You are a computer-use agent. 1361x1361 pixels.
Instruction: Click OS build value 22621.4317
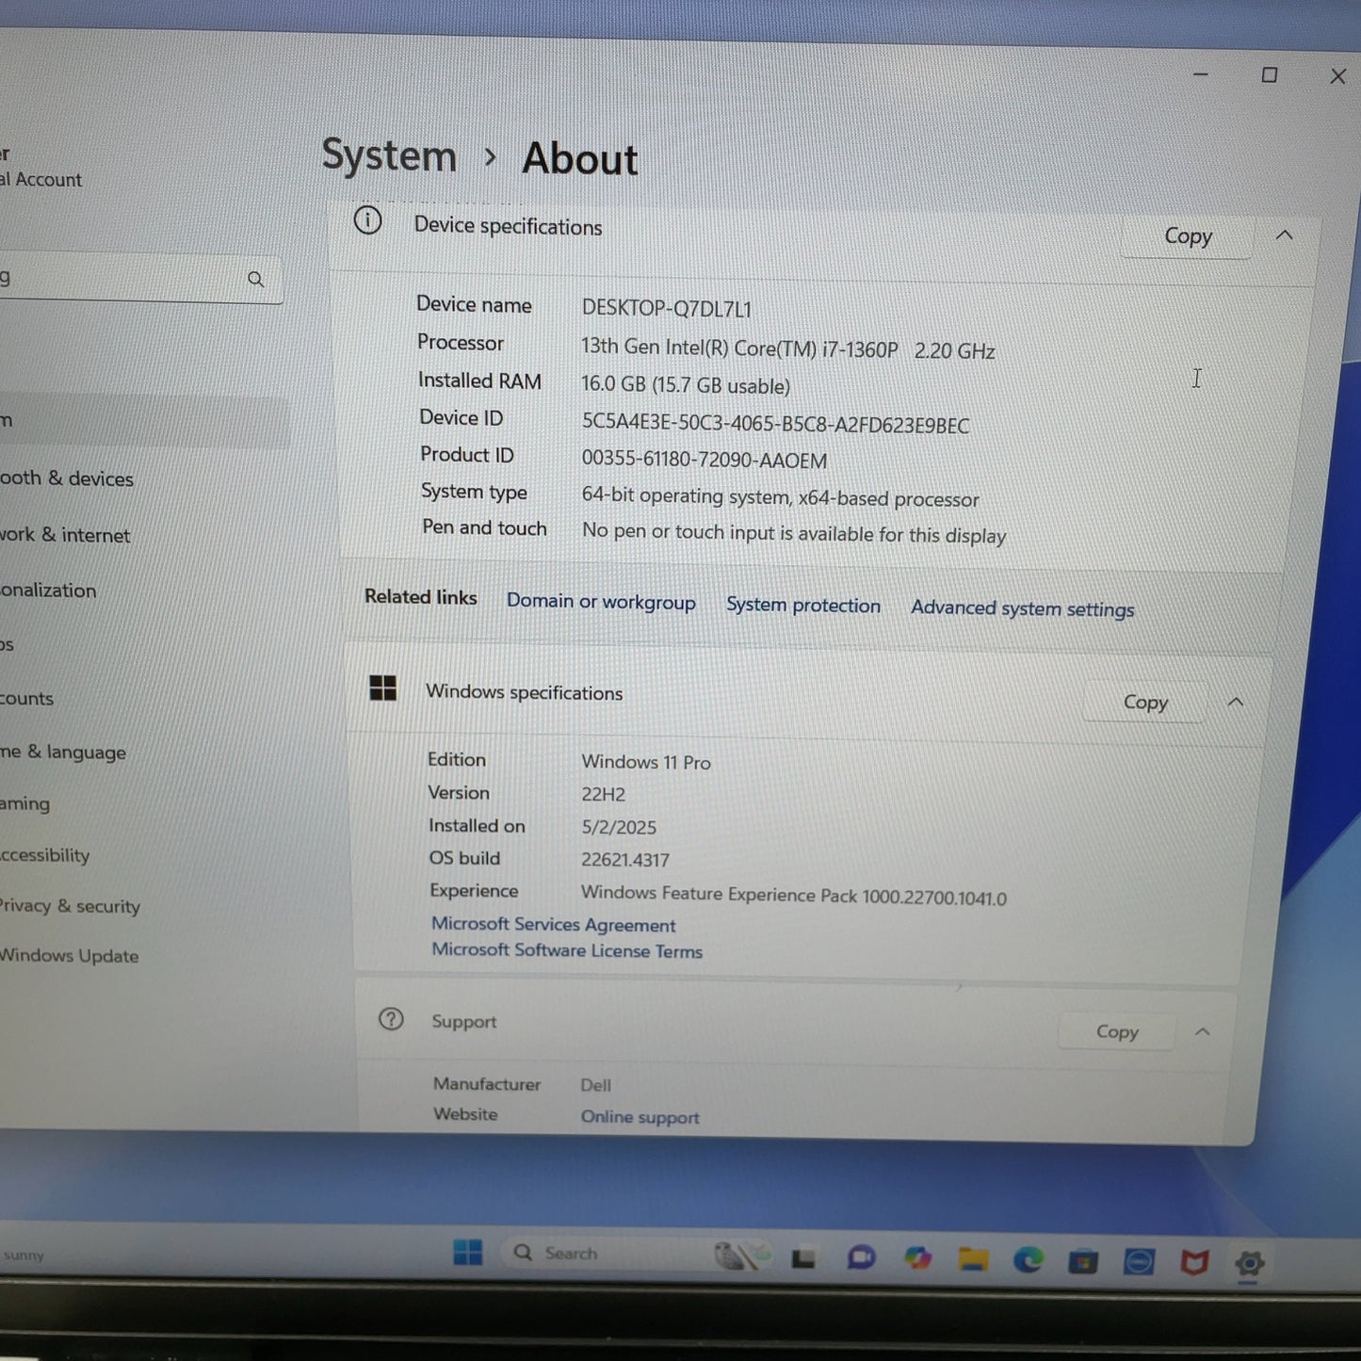625,860
